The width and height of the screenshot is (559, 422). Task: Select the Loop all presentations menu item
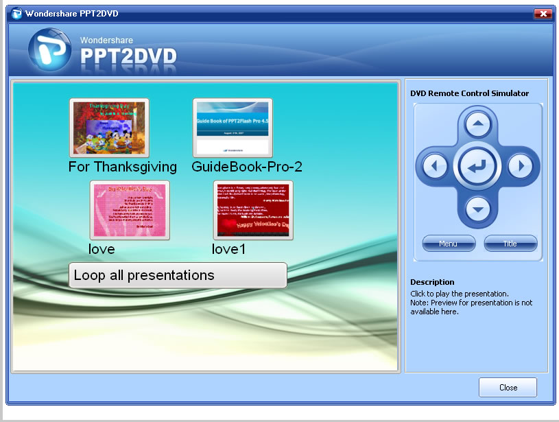point(178,275)
